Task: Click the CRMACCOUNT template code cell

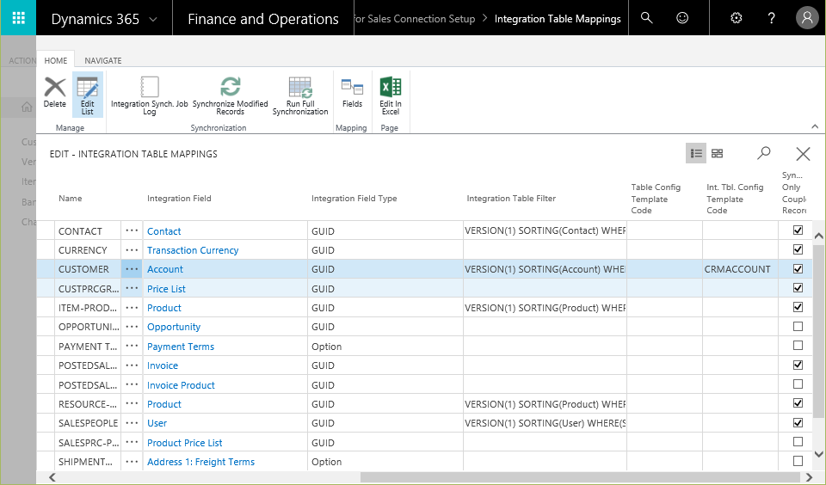Action: click(x=740, y=269)
